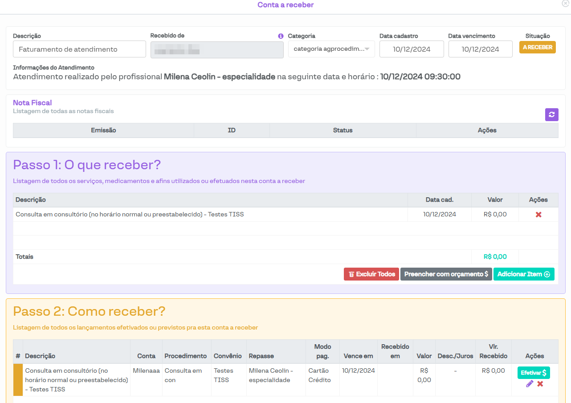This screenshot has height=403, width=571.
Task: Delete the consulta item with red X
Action: click(538, 215)
